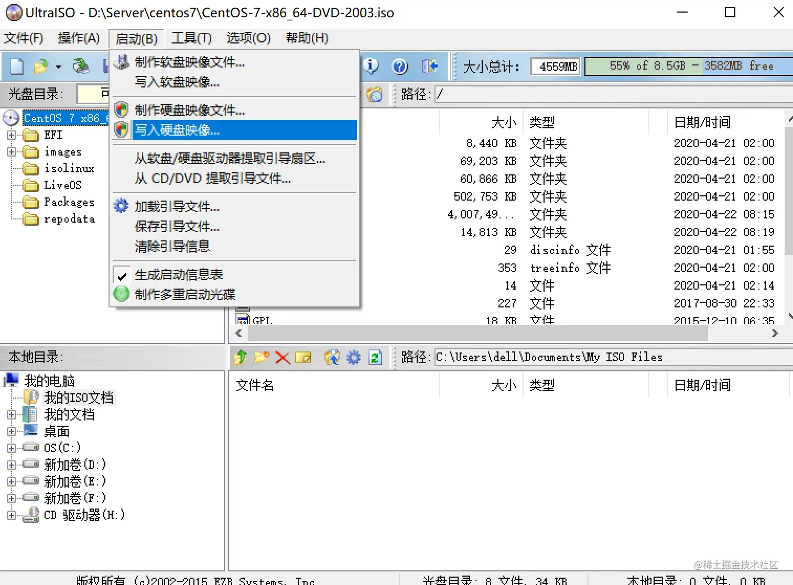
Task: Click the repodata folder icon
Action: (31, 219)
